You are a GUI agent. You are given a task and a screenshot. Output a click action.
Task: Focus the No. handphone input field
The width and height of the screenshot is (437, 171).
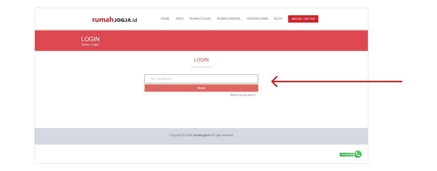[x=201, y=79]
